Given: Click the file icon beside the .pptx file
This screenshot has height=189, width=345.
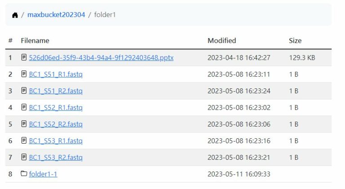Looking at the screenshot, I should pos(24,57).
